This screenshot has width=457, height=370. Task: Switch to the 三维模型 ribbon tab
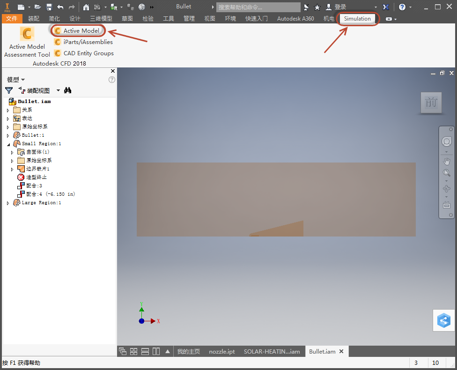(101, 19)
